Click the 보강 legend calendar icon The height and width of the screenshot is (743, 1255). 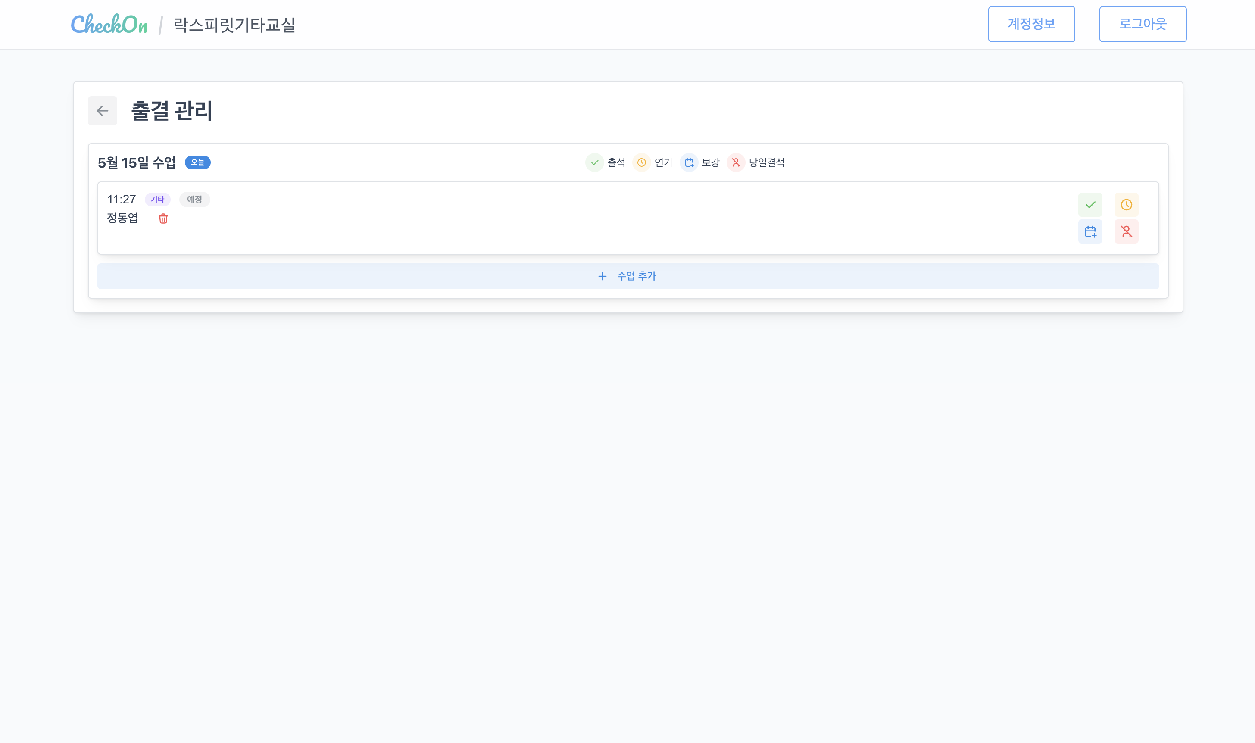(689, 163)
